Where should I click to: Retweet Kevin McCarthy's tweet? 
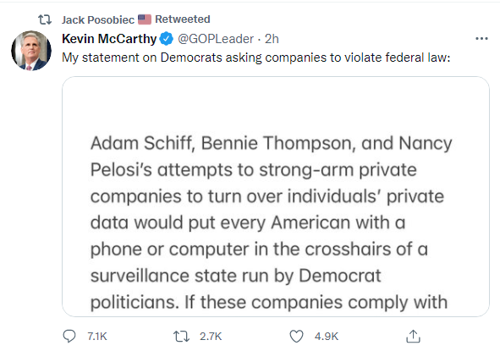pyautogui.click(x=181, y=337)
